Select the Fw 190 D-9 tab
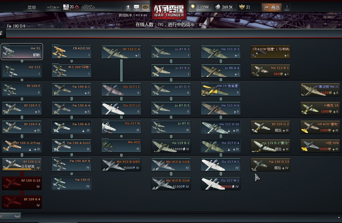342x223 pixels. 16,26
